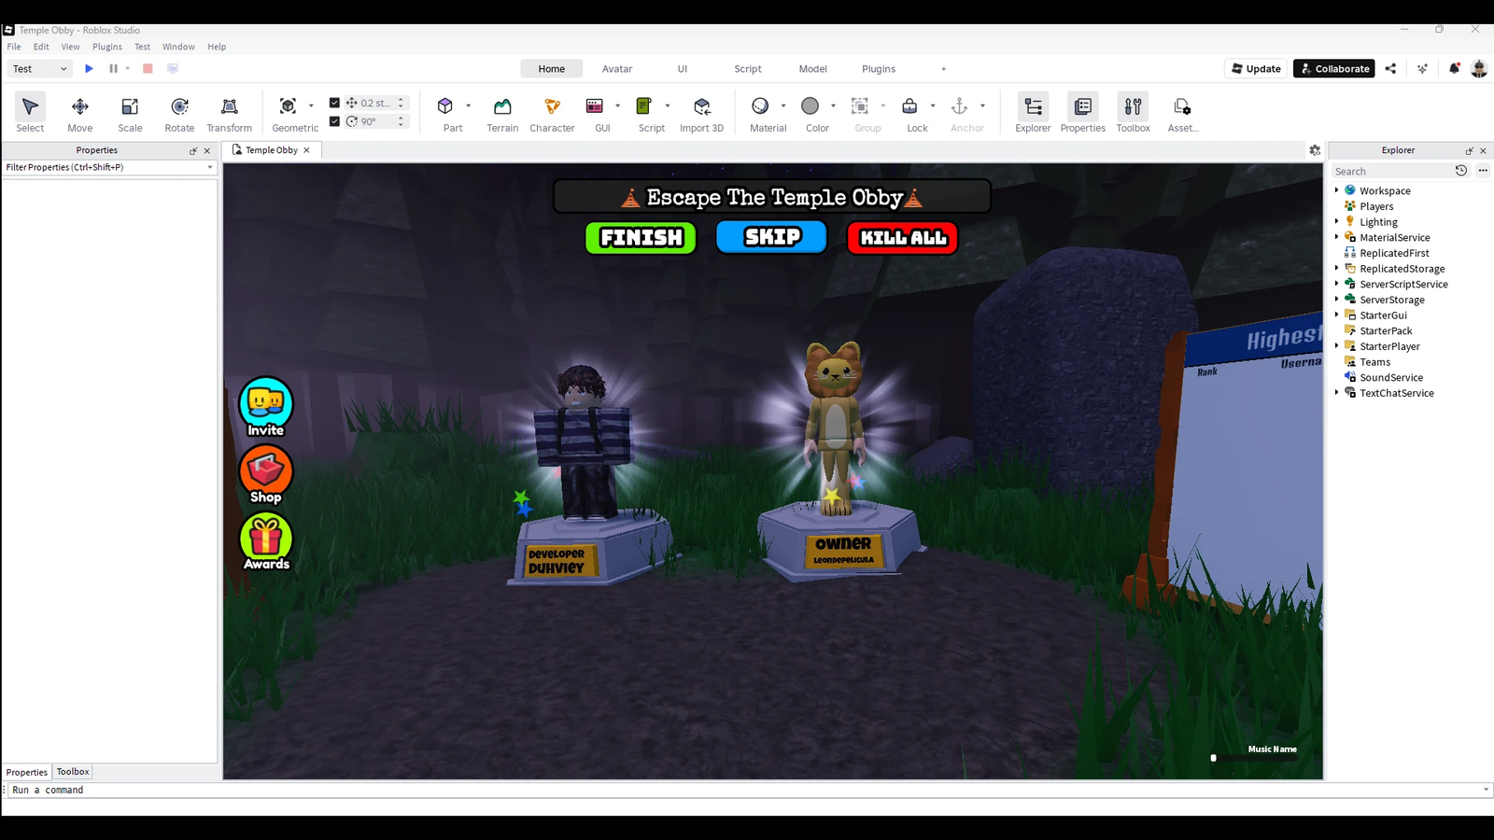Expand the Material dropdown arrow
1494x840 pixels.
click(783, 105)
